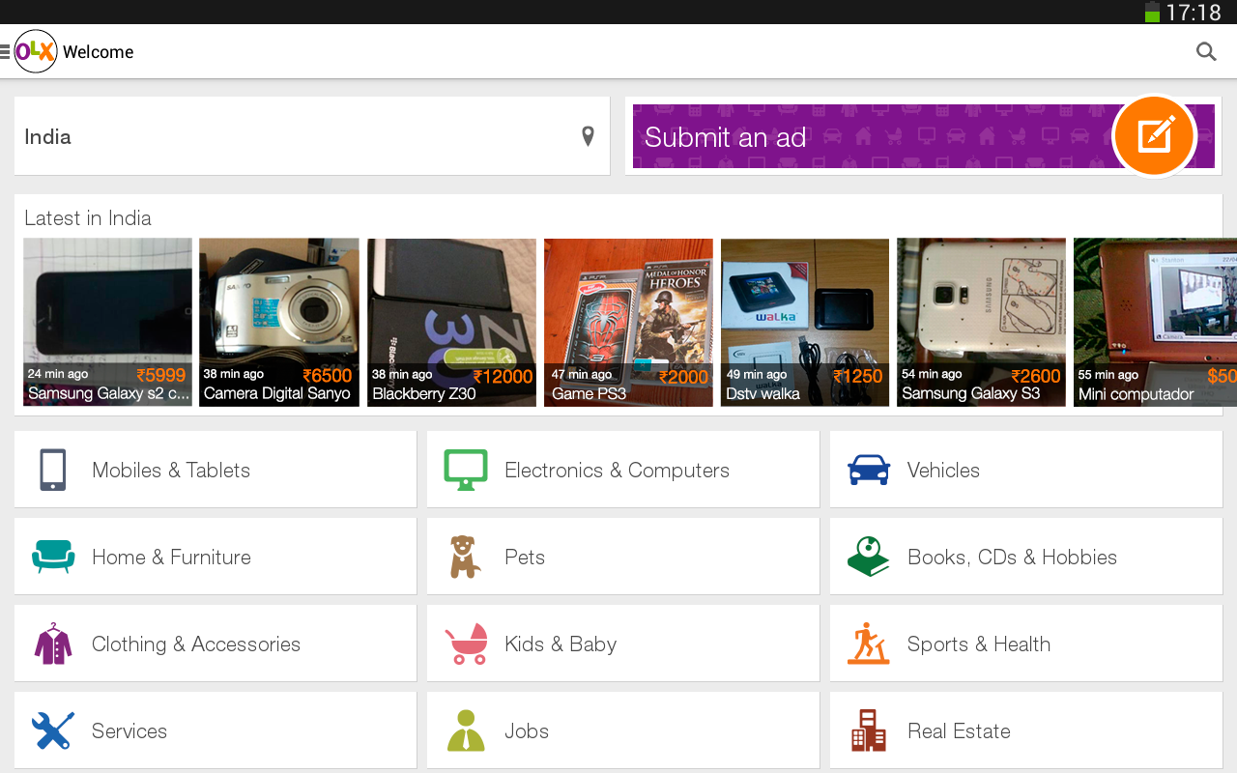
Task: Tap the Clothing & Accessories jacket icon
Action: 53,644
